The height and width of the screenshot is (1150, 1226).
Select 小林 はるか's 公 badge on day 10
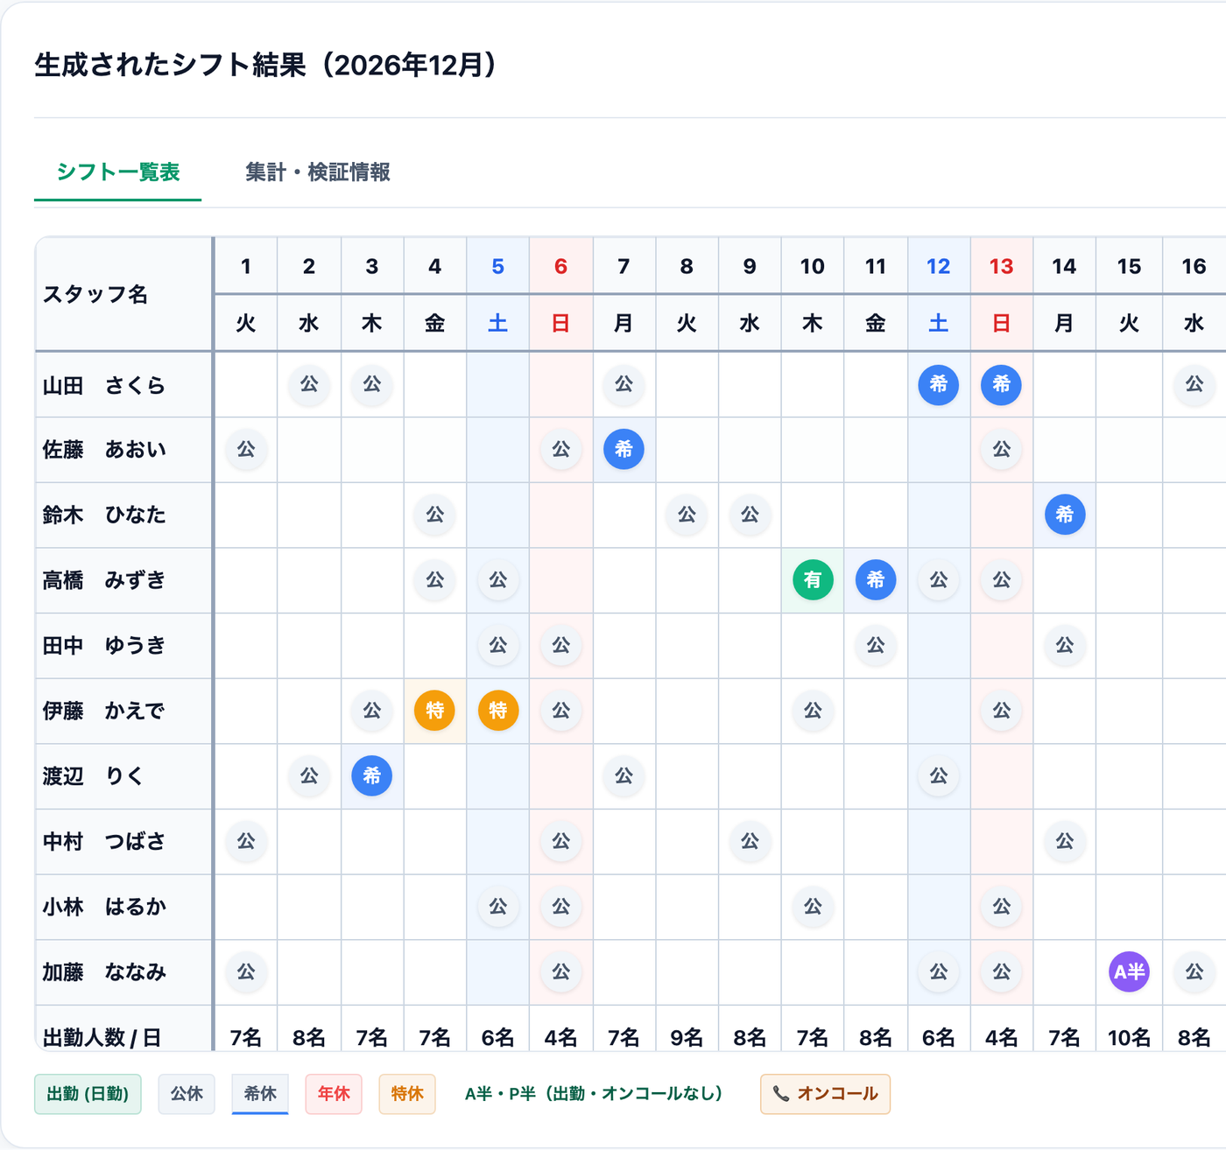click(x=813, y=907)
